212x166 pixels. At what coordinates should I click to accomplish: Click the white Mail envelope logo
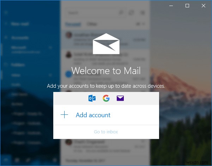(x=106, y=44)
